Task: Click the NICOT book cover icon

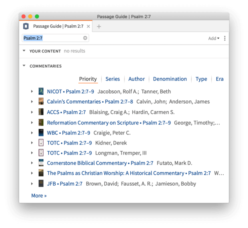Action: (41, 91)
